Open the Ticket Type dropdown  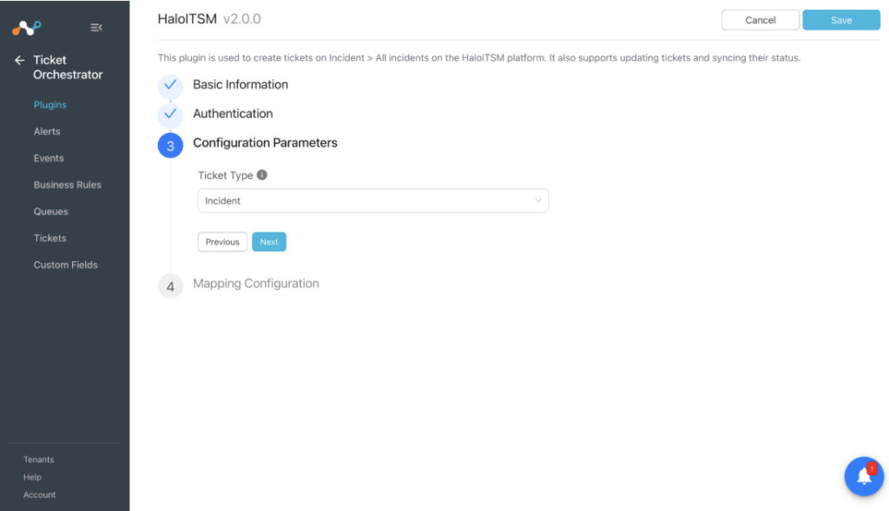point(373,200)
